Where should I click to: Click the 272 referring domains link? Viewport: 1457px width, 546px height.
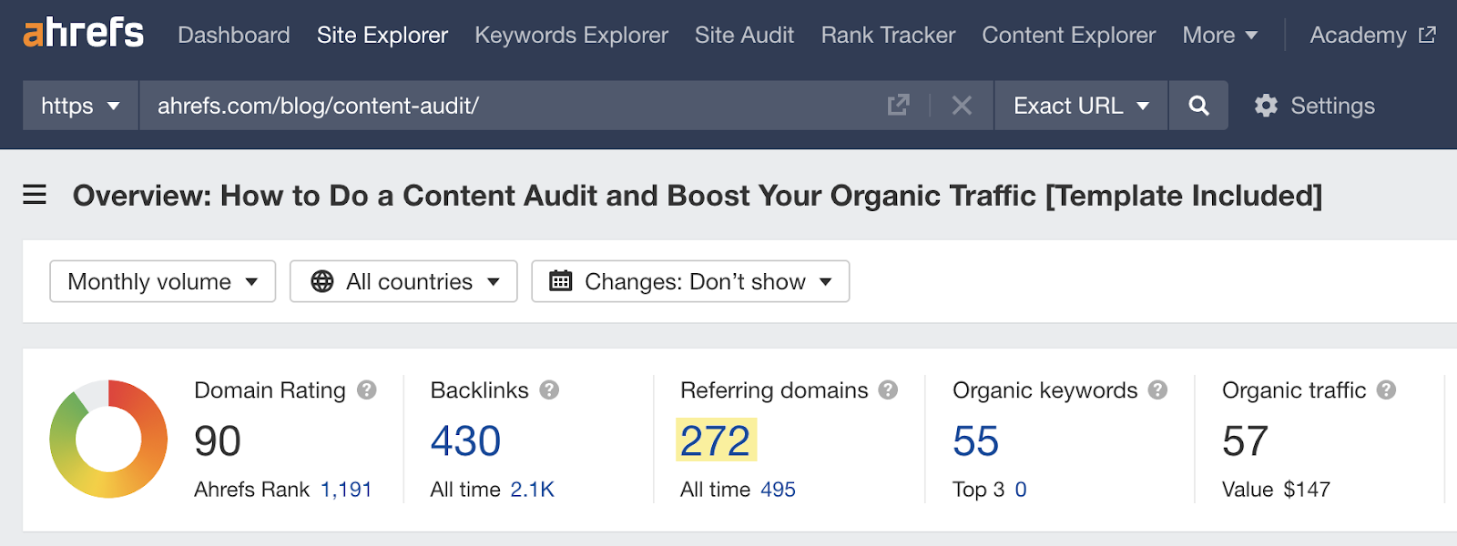pos(715,441)
